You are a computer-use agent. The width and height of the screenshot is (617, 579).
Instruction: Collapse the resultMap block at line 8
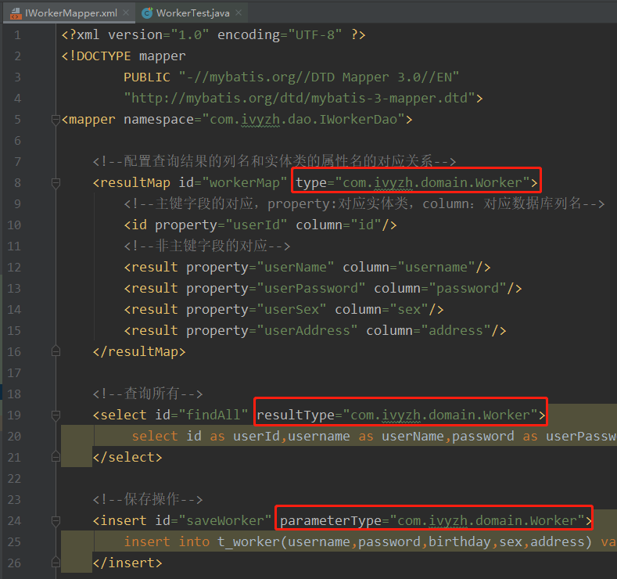click(55, 183)
